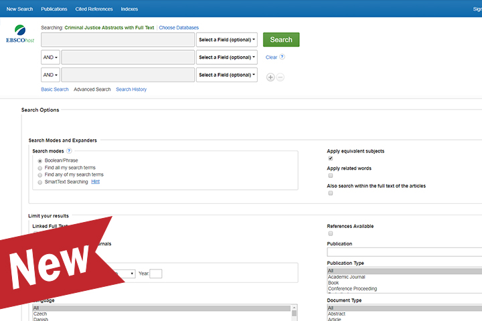Click the add search row plus icon
The height and width of the screenshot is (321, 482).
pyautogui.click(x=270, y=77)
